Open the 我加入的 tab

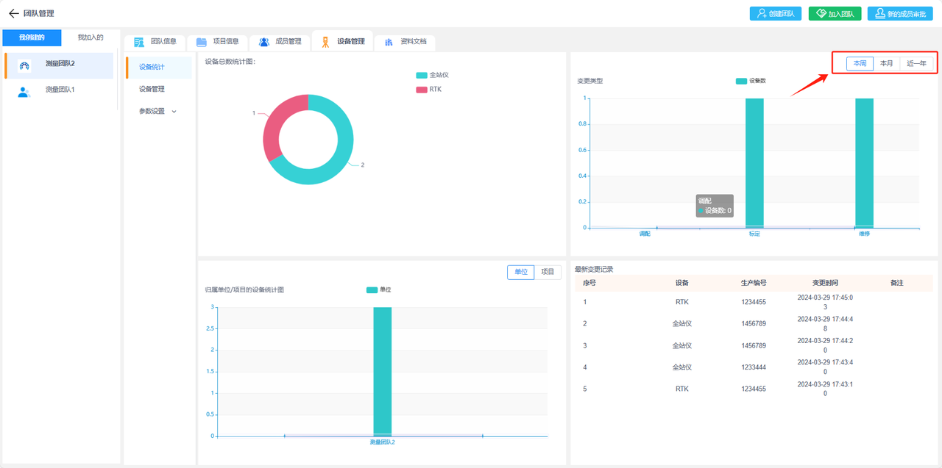tap(91, 37)
